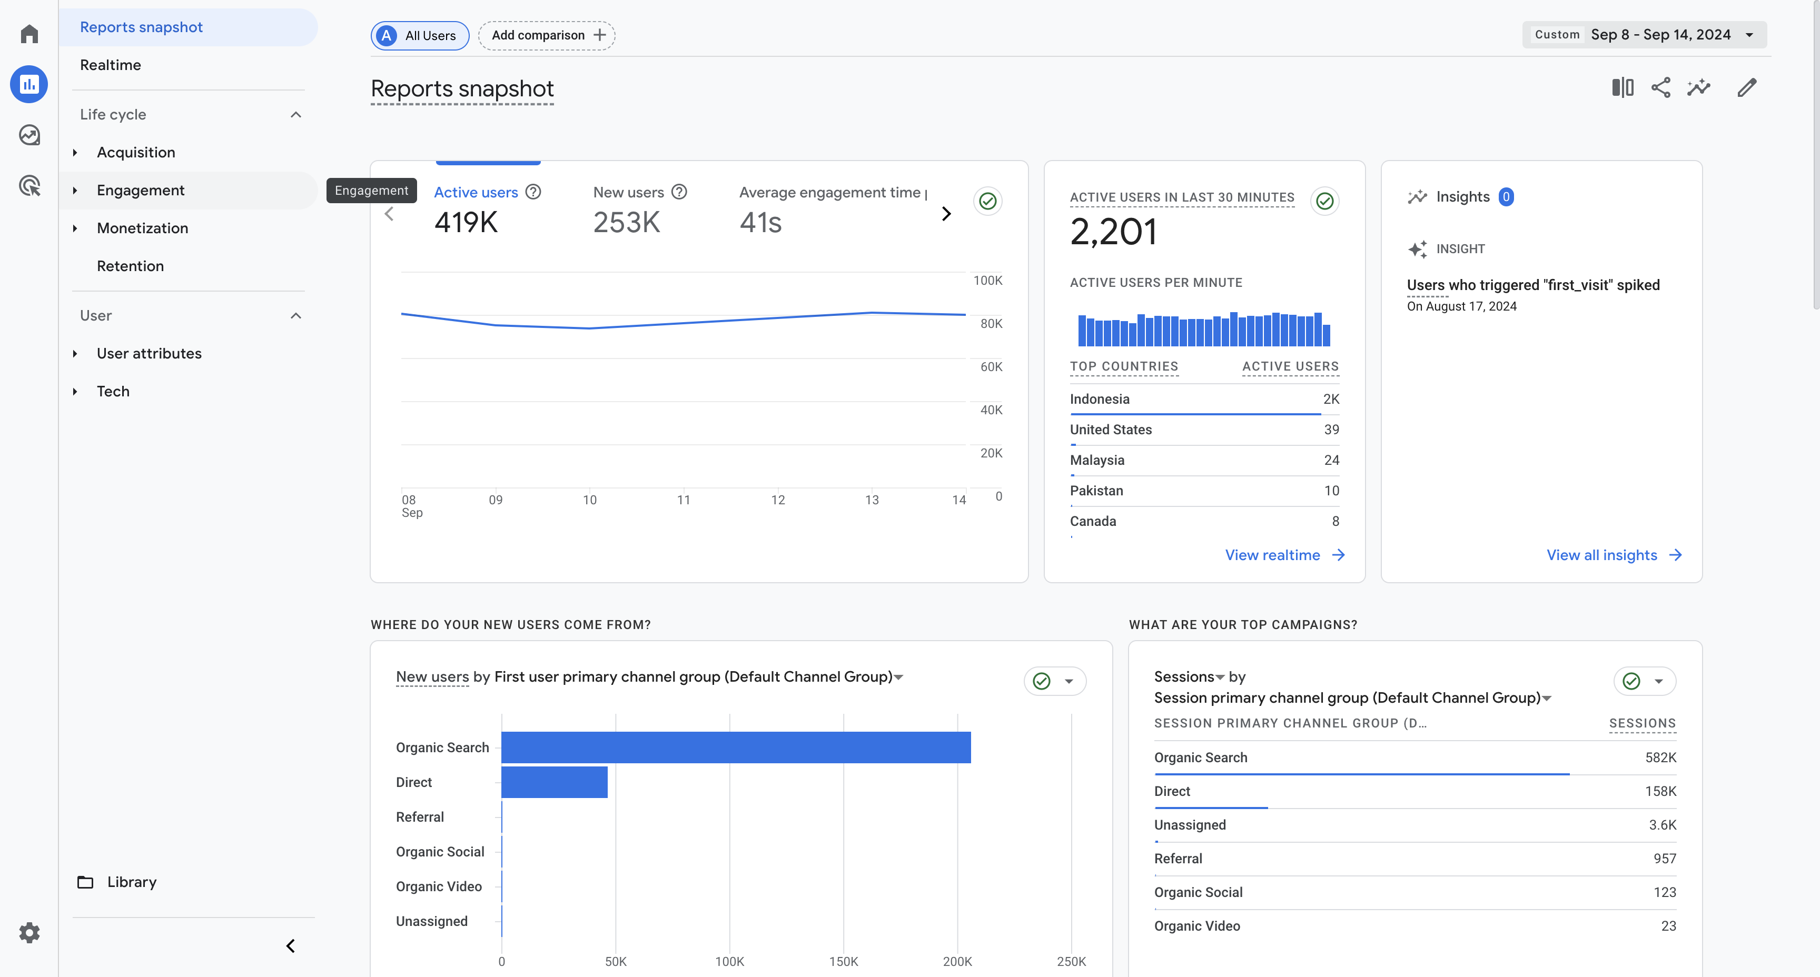Viewport: 1820px width, 977px height.
Task: Open the date range dropdown
Action: tap(1644, 35)
